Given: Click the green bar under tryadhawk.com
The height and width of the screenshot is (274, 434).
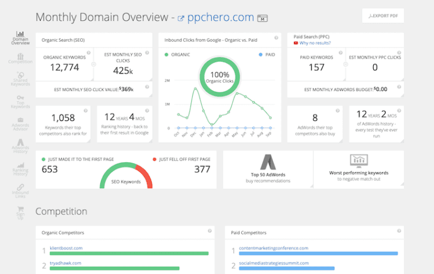Looking at the screenshot, I should coord(115,268).
